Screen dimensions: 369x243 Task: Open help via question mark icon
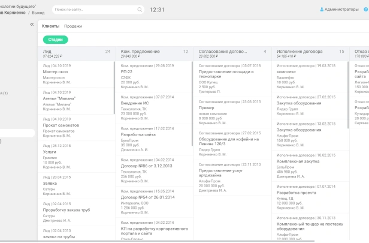pos(365,10)
